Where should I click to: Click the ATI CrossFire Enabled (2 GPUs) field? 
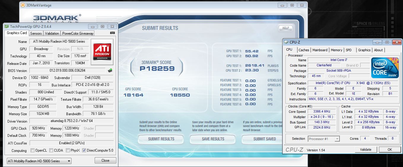point(71,143)
